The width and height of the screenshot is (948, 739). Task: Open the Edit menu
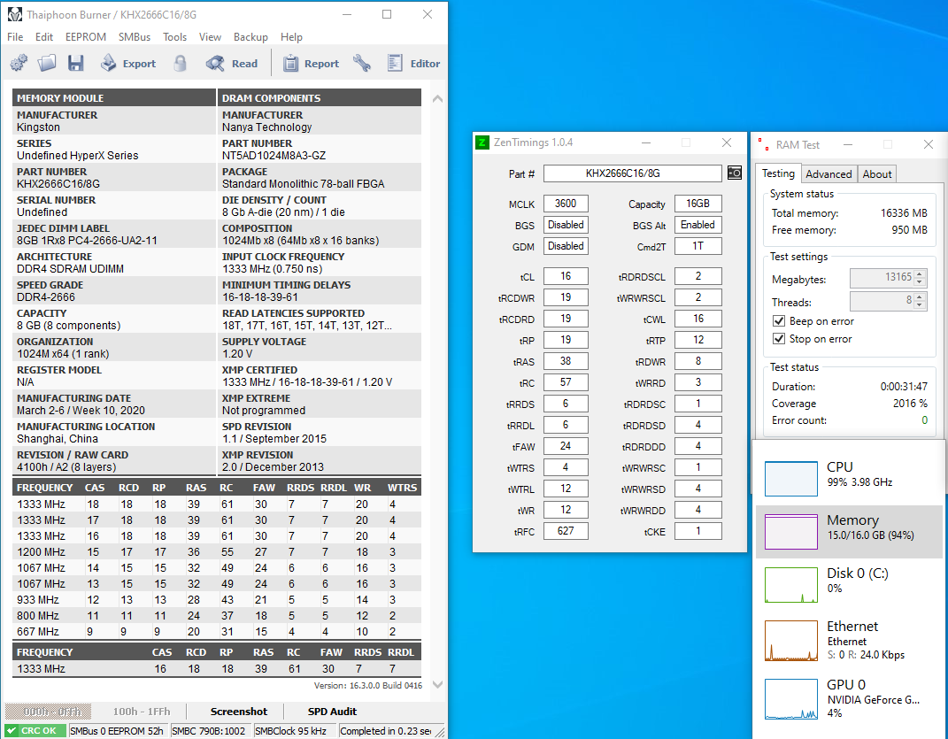point(44,37)
